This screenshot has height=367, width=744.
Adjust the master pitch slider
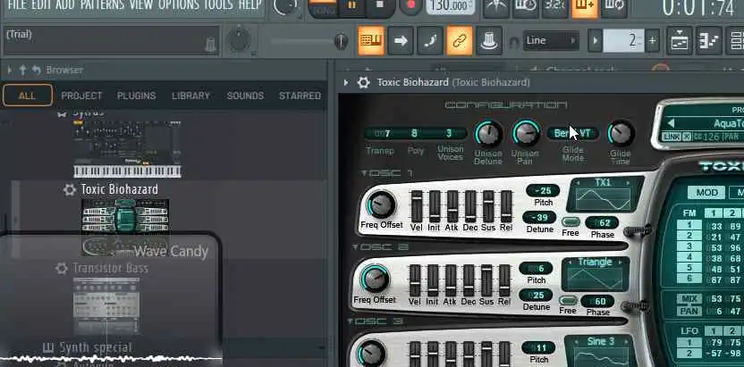click(x=309, y=42)
